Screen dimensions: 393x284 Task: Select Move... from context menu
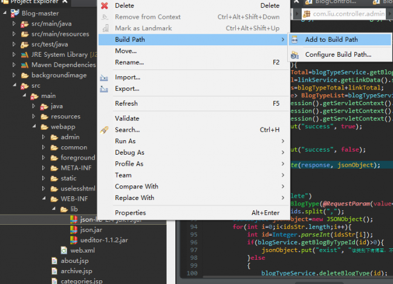193,51
